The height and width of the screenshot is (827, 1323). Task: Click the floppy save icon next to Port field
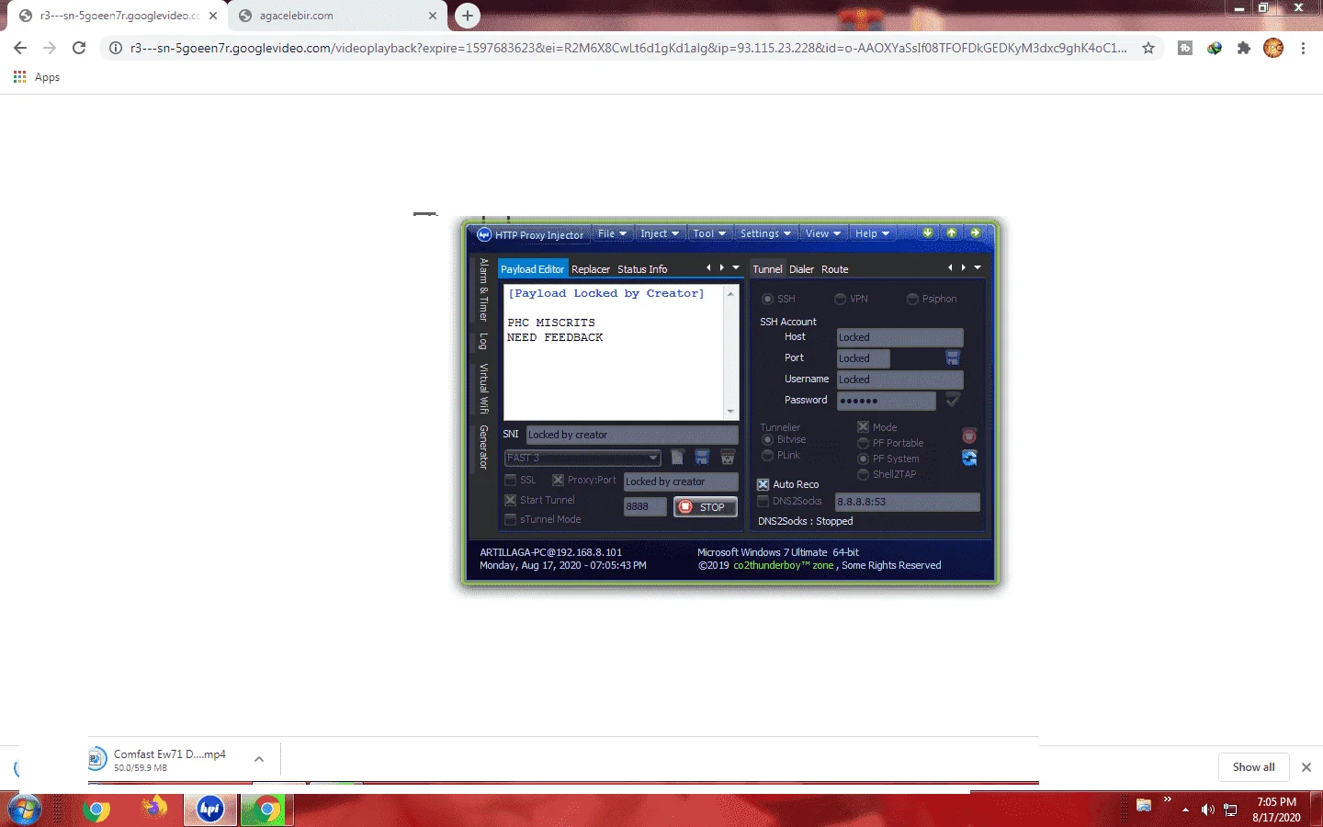953,358
